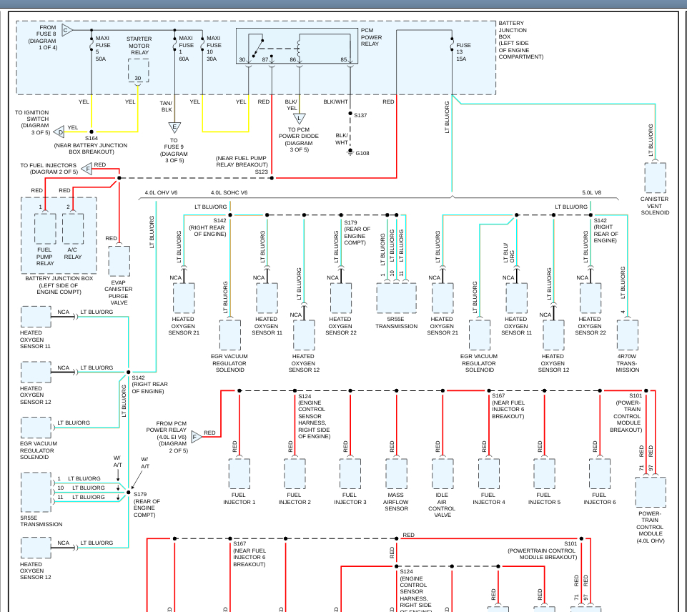This screenshot has width=687, height=612.
Task: Click connector F arrow from PCM power relay
Action: 196,437
